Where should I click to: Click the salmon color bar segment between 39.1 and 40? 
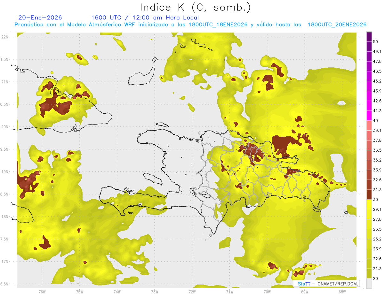[369, 125]
